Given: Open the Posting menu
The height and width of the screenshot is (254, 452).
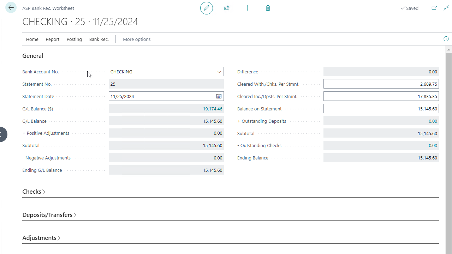Looking at the screenshot, I should tap(74, 39).
